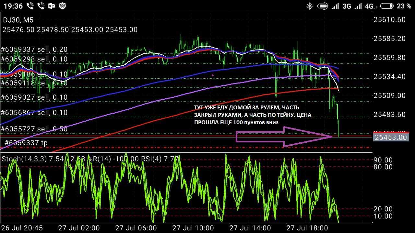Open the lion shield notification icon
The width and height of the screenshot is (415, 233).
[63, 6]
